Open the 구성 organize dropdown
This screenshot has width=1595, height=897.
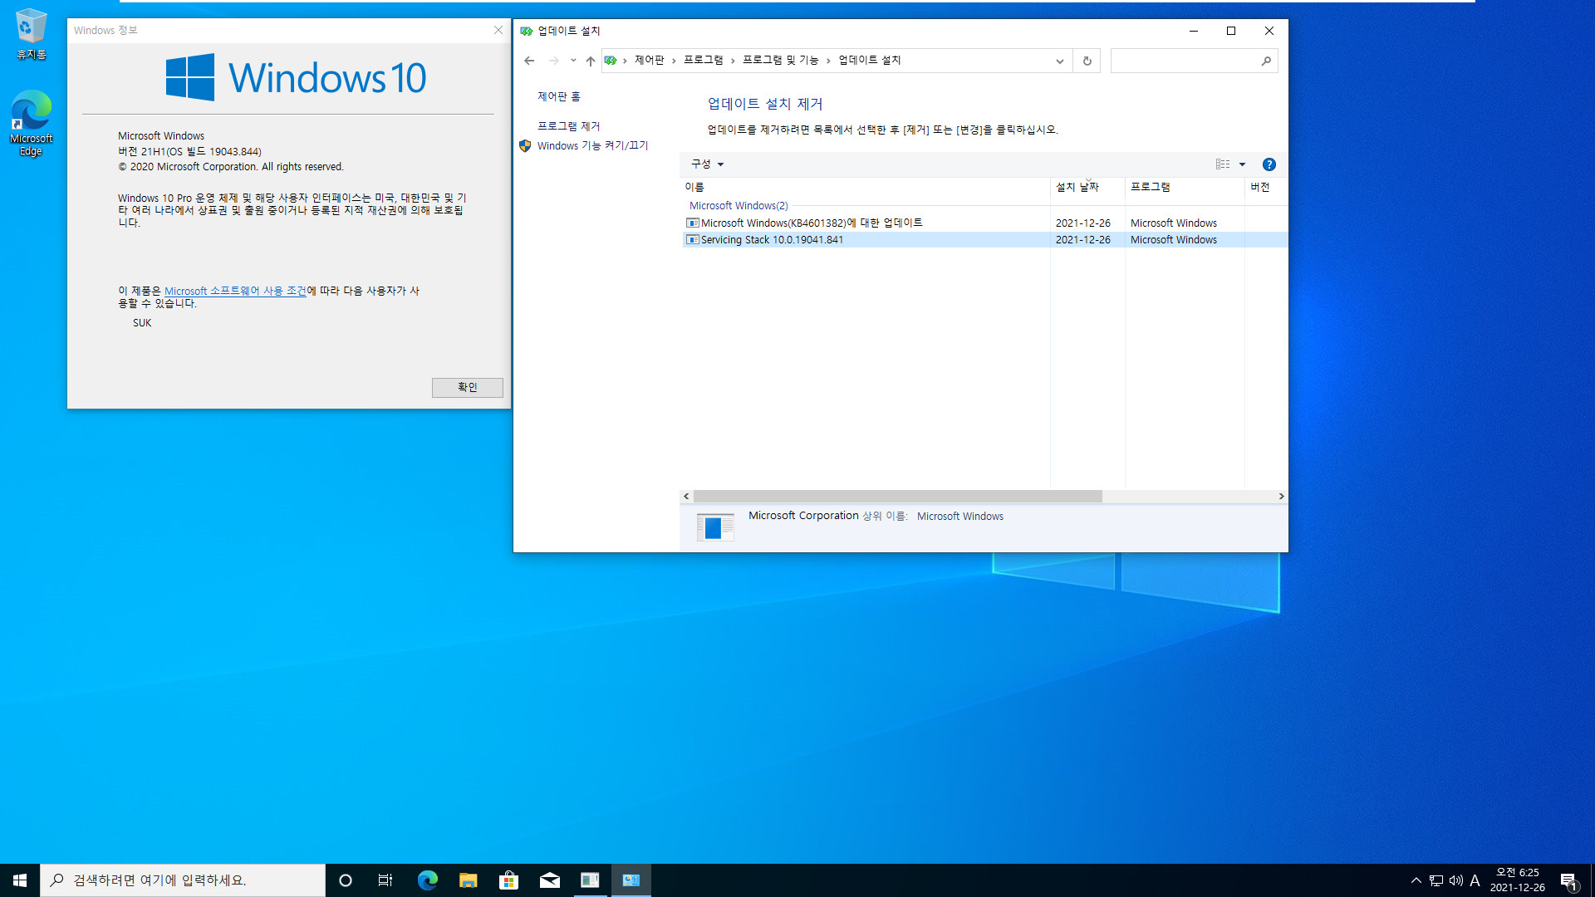pos(707,164)
